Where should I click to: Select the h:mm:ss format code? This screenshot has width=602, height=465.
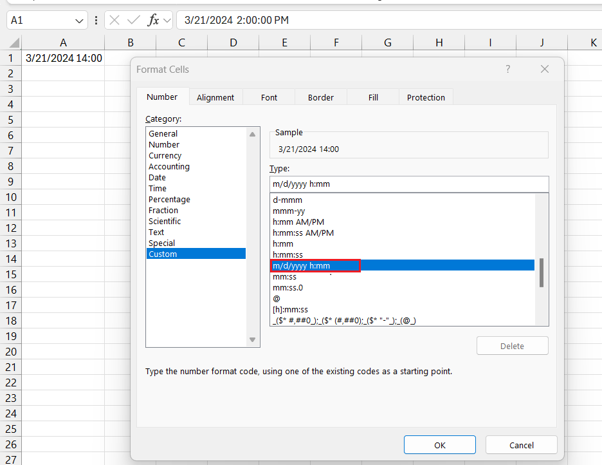click(x=403, y=255)
